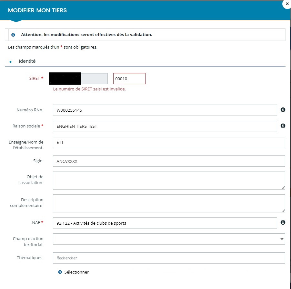Screen dimensions: 291x289
Task: Click the Thématiques Rechercher search field
Action: [169, 258]
